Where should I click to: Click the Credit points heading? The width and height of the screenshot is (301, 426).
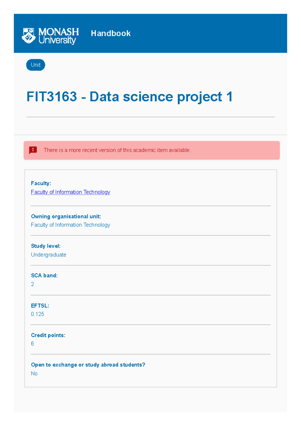(x=48, y=335)
